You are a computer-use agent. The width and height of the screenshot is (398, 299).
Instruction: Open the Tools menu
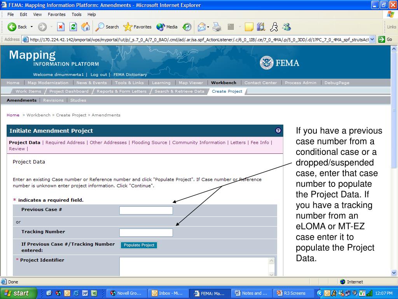(77, 14)
